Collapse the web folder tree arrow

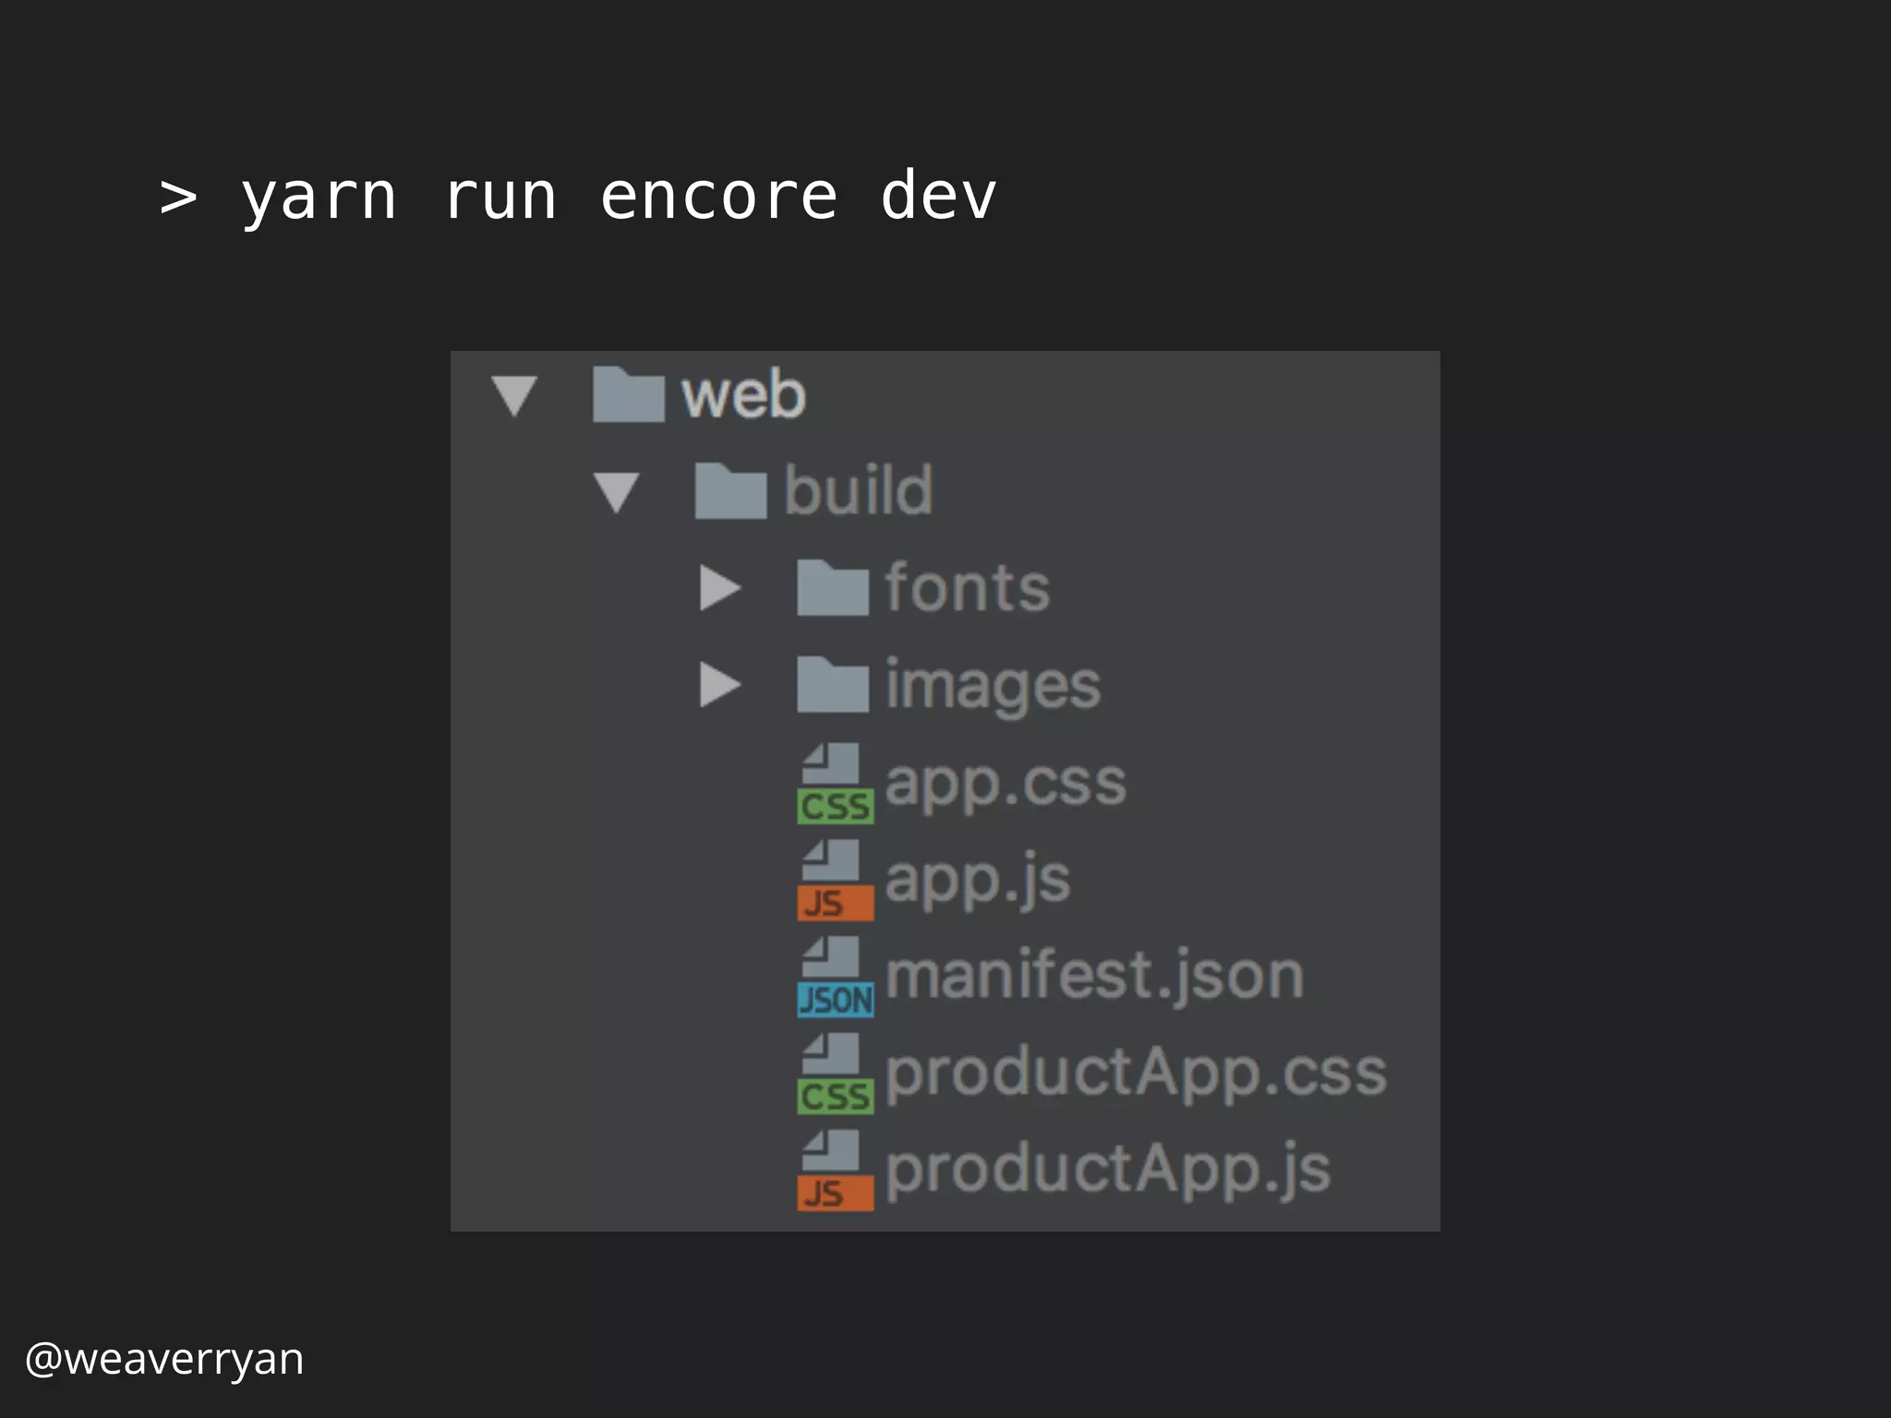click(515, 396)
